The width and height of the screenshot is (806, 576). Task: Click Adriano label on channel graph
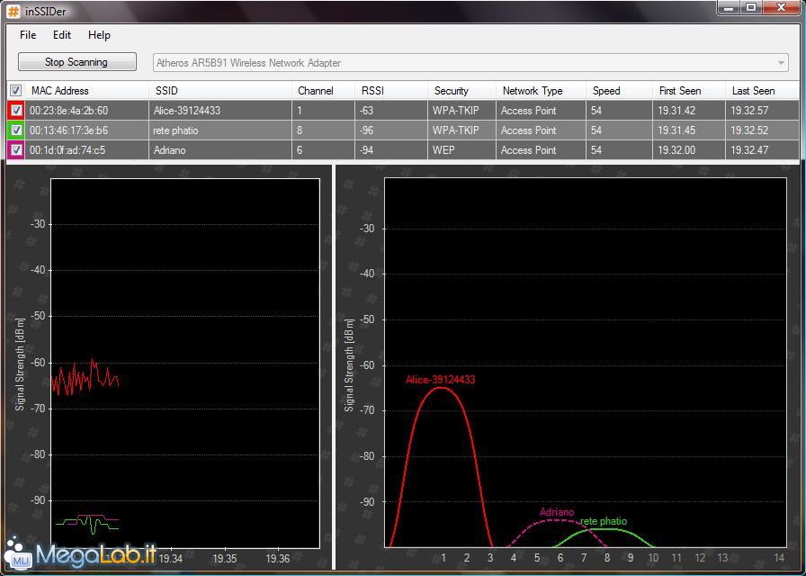[x=557, y=512]
